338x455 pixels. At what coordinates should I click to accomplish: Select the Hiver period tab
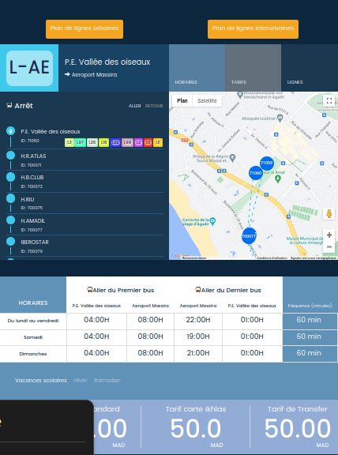(x=81, y=380)
